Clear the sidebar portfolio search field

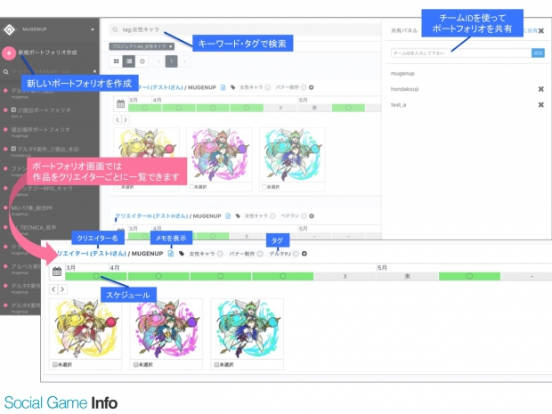click(x=94, y=71)
